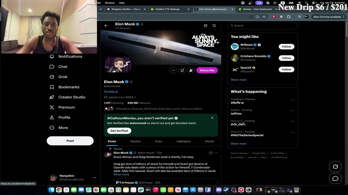Follow Cristiano Ronaldo

286,58
